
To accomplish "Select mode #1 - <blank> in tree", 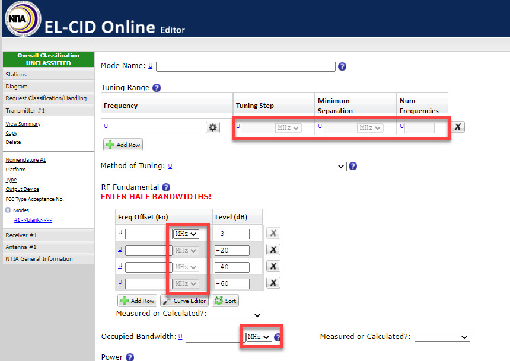I will [x=33, y=220].
